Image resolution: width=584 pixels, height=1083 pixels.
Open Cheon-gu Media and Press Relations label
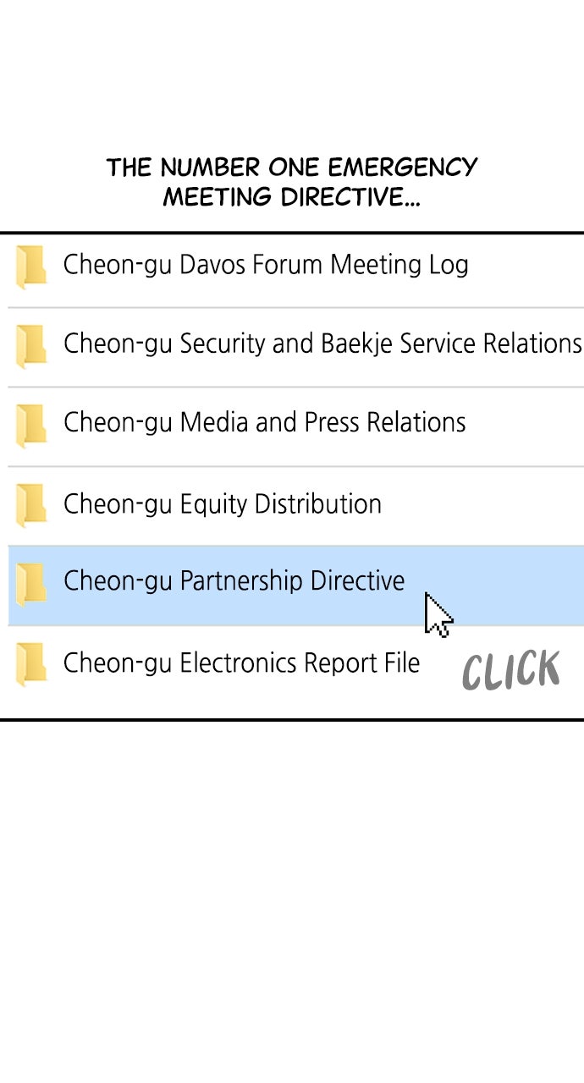pos(264,422)
